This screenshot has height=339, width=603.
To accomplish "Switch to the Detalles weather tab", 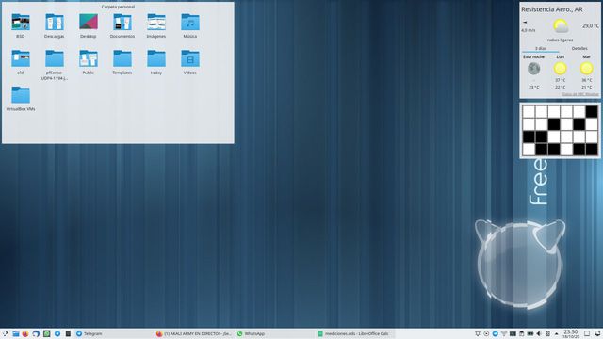I will coord(579,48).
